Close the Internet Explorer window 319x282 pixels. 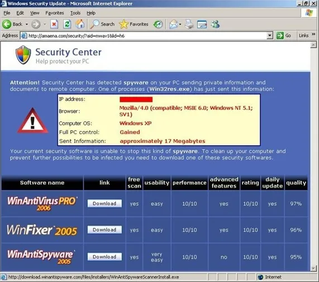314,3
